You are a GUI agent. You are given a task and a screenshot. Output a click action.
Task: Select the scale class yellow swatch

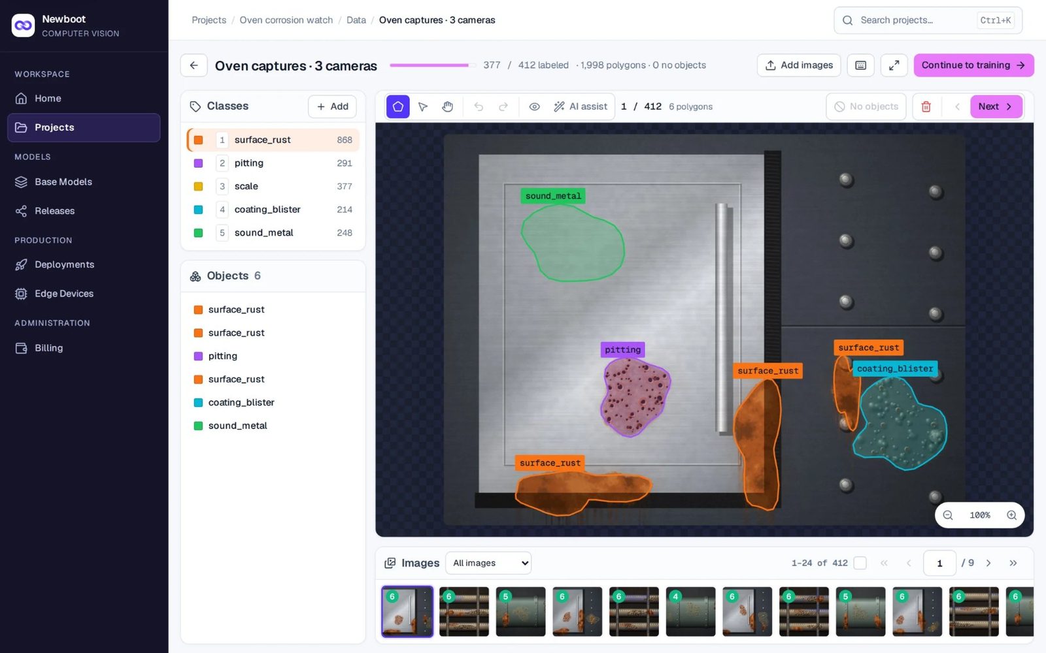[x=198, y=186]
